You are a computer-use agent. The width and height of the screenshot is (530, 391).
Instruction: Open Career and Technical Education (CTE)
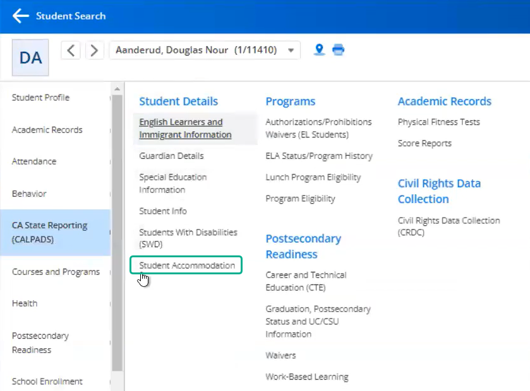(306, 281)
